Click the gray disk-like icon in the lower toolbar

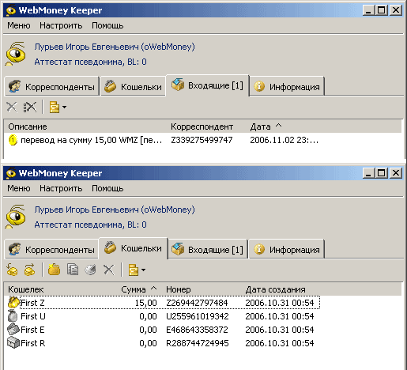90,270
